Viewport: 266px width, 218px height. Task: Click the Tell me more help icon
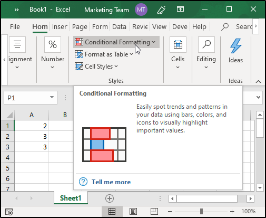click(83, 182)
